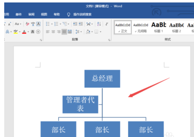Expand font color dropdown arrow
The width and height of the screenshot is (194, 137).
tap(28, 32)
